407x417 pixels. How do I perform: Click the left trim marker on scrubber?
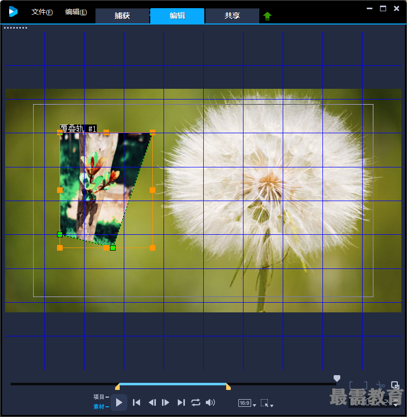(x=117, y=387)
